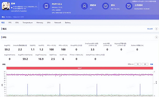Click the com.miHoYo.Yuanshen package name
The height and width of the screenshot is (97, 159).
pos(19,11)
